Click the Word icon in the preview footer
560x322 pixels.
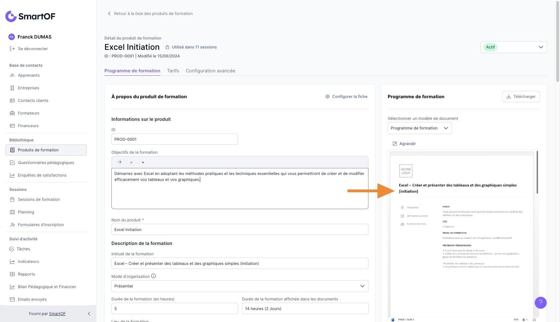click(x=393, y=320)
